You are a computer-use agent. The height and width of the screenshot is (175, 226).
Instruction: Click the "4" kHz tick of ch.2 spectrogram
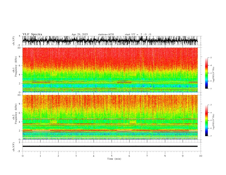(20, 122)
